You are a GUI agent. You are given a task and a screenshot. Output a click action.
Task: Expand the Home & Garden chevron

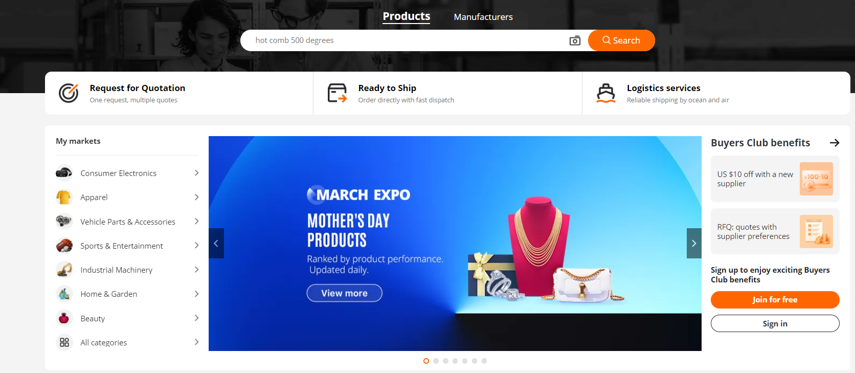[x=196, y=294]
